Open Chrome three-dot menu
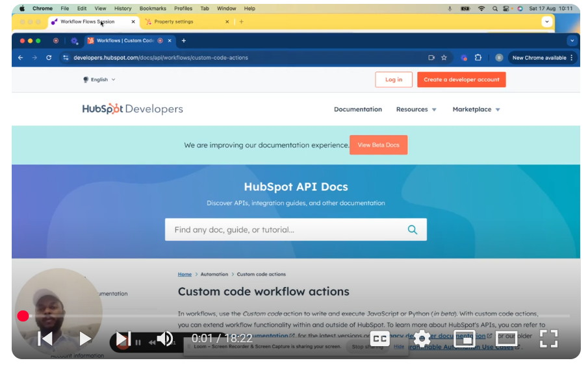This screenshot has width=588, height=365. point(572,58)
